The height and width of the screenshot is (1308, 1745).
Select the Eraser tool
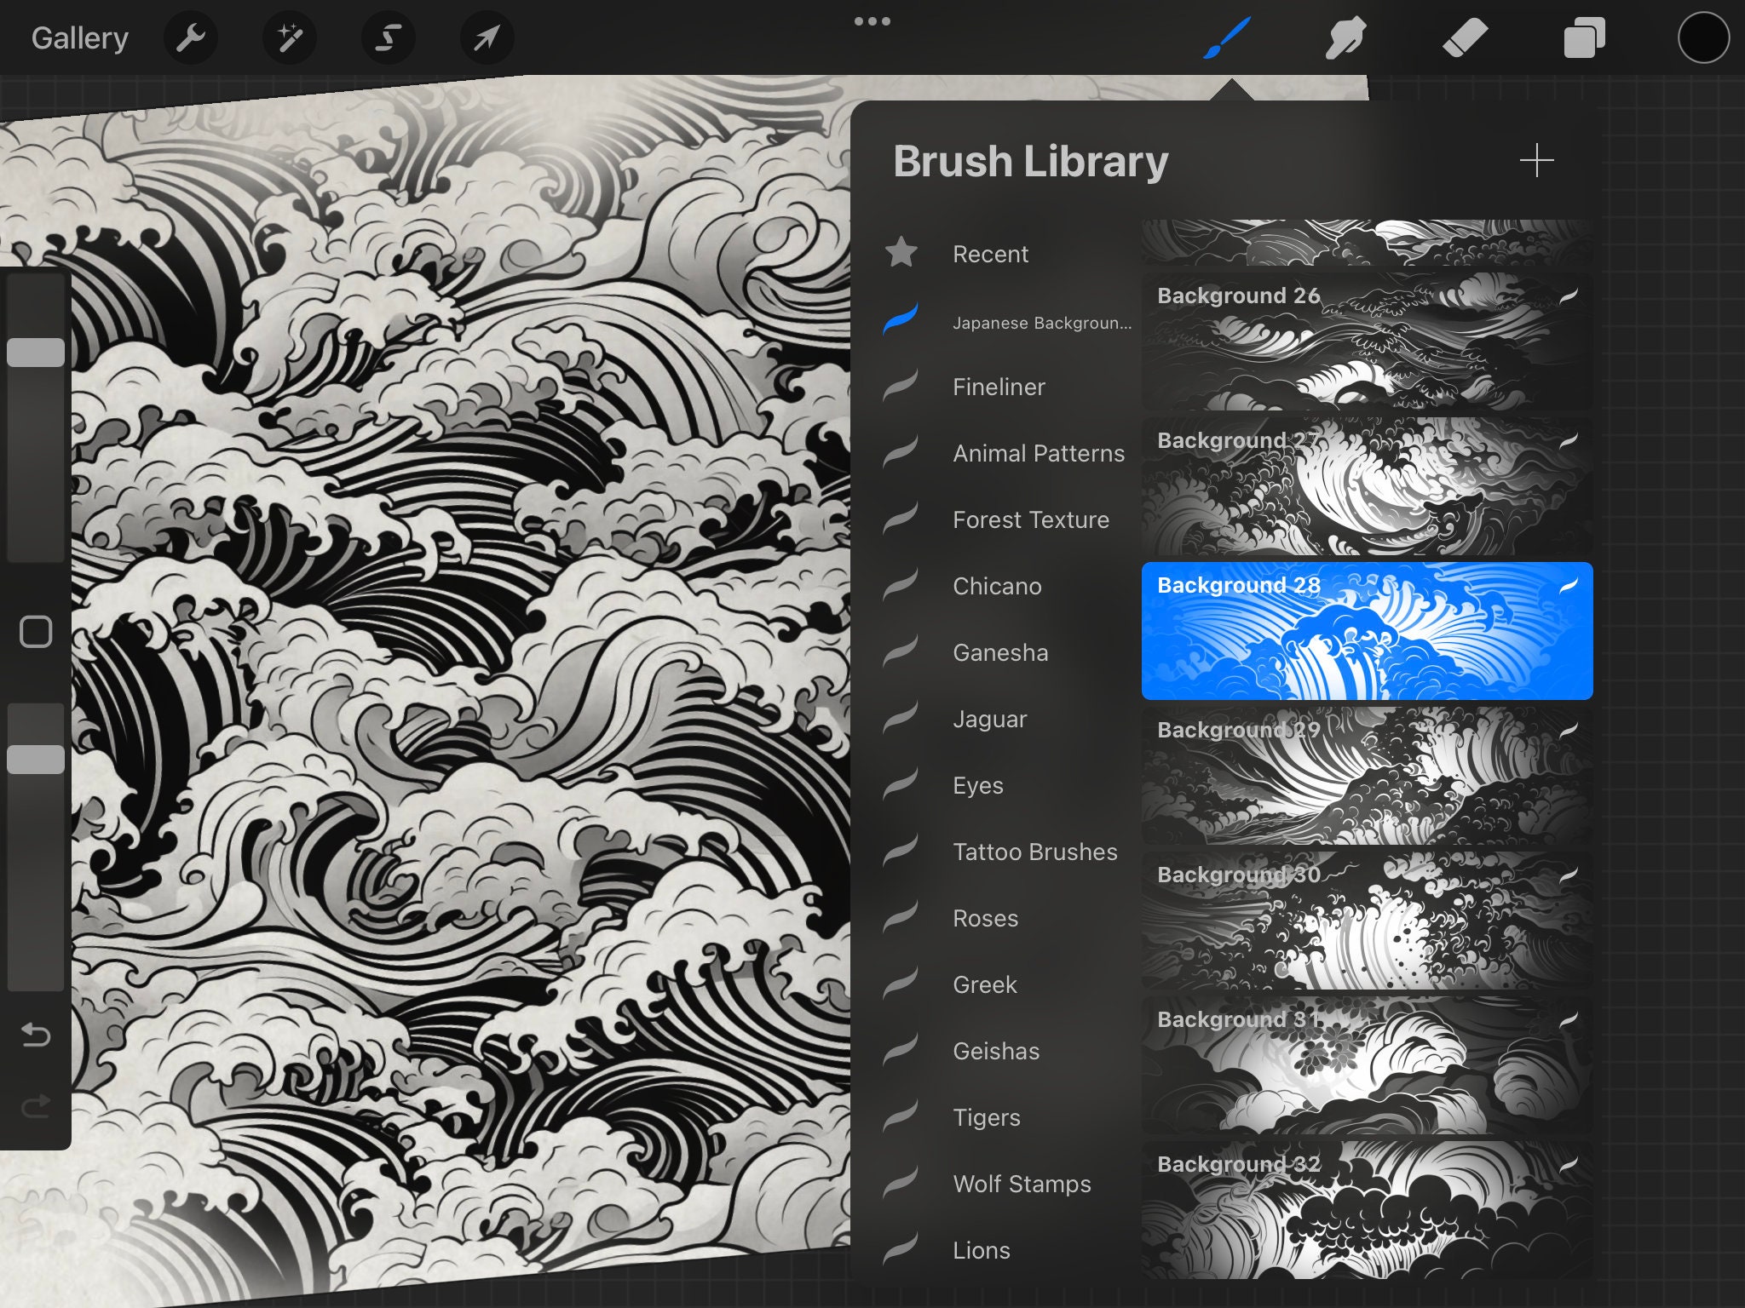pyautogui.click(x=1465, y=37)
